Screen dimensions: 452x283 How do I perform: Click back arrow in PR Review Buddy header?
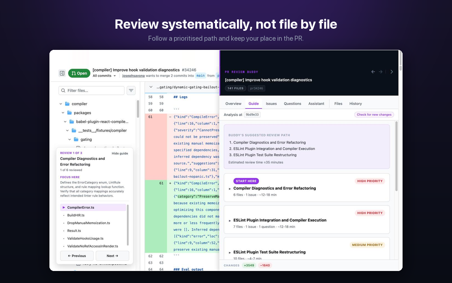tap(373, 72)
